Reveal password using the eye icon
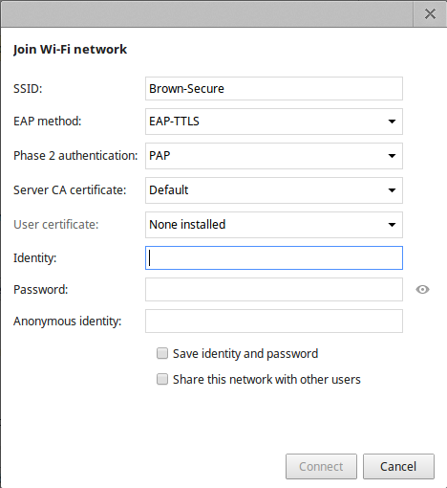 [x=422, y=289]
